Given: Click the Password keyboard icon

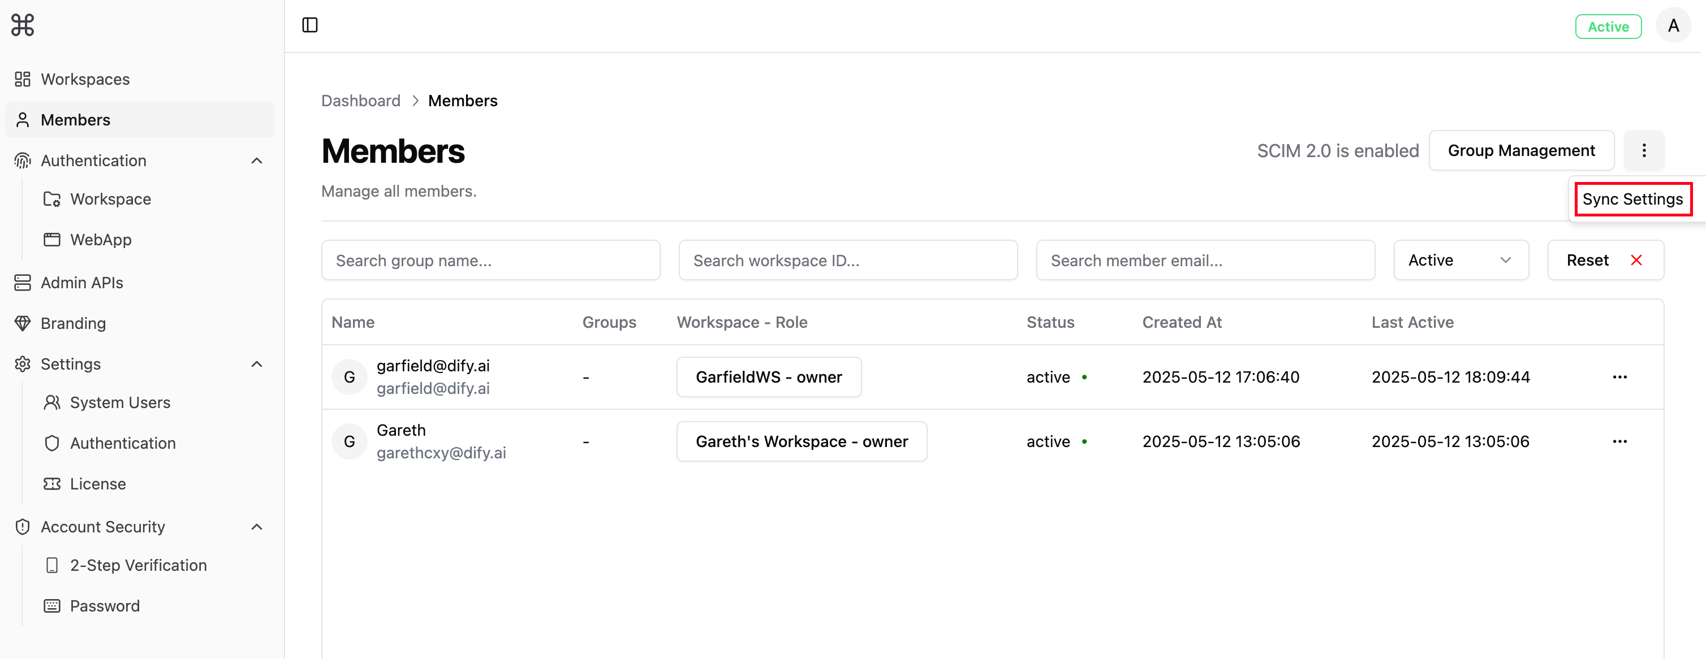Looking at the screenshot, I should point(51,606).
